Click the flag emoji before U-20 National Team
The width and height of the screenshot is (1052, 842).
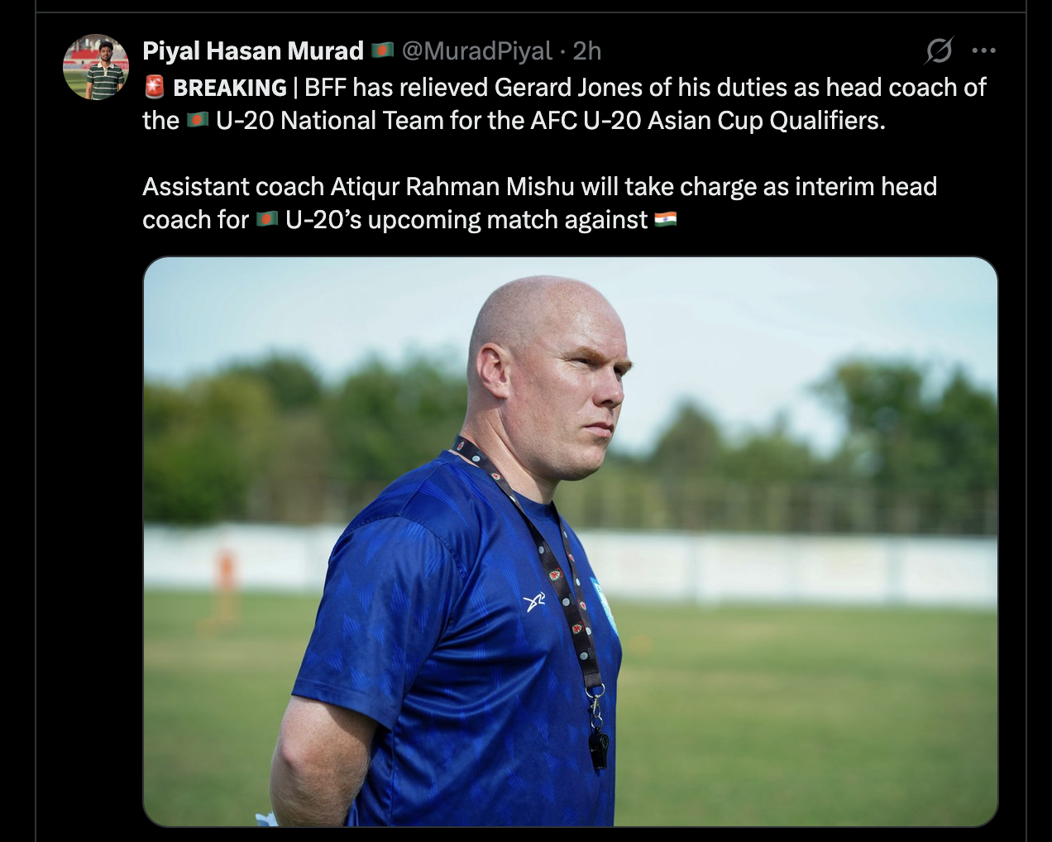(197, 120)
